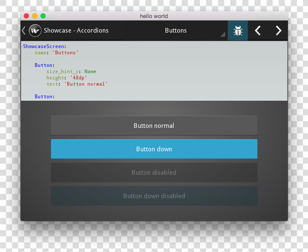Screen dimensions: 308x252
Task: Close the window with red button
Action: (26, 16)
